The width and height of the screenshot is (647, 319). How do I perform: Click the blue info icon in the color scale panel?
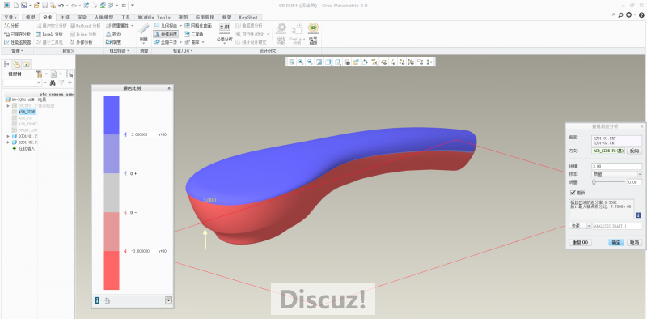[97, 300]
